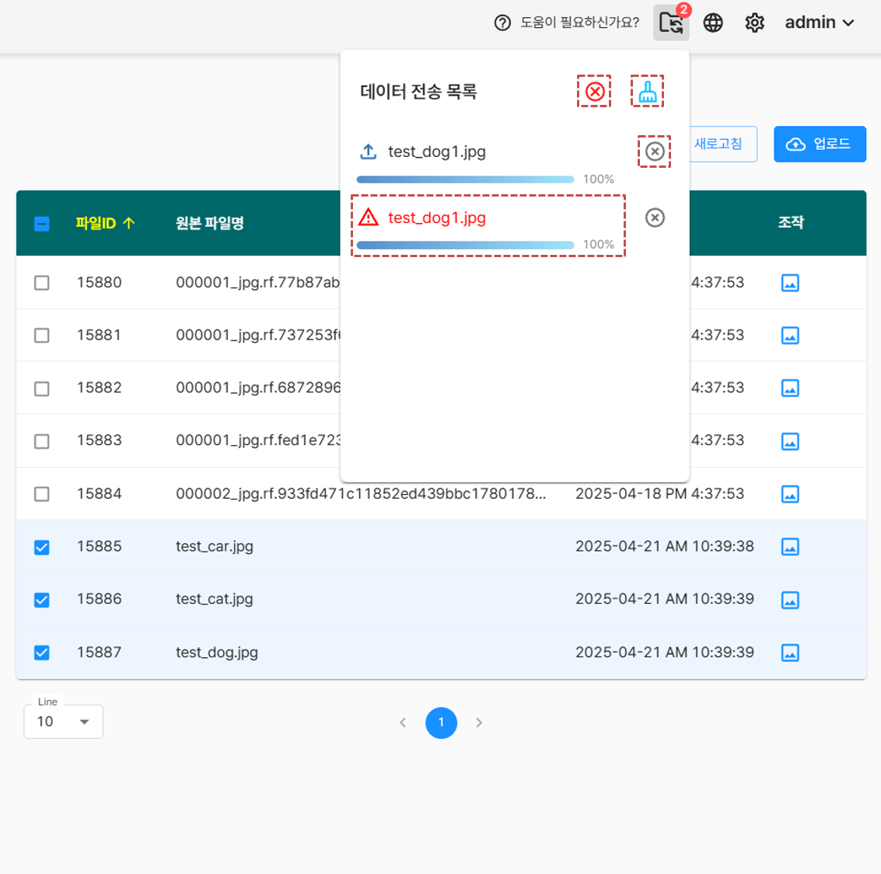Open the admin user dropdown
Viewport: 881px width, 874px height.
tap(820, 23)
